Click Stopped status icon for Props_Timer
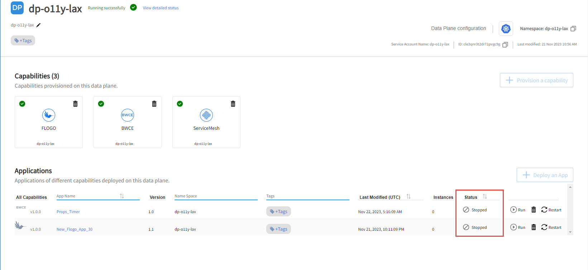This screenshot has height=270, width=588. [x=466, y=210]
